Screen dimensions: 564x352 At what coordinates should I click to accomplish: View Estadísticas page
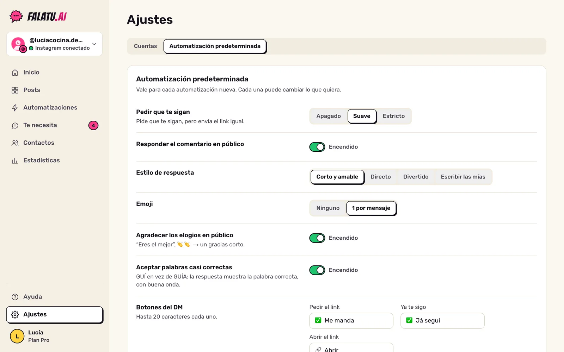point(55,161)
